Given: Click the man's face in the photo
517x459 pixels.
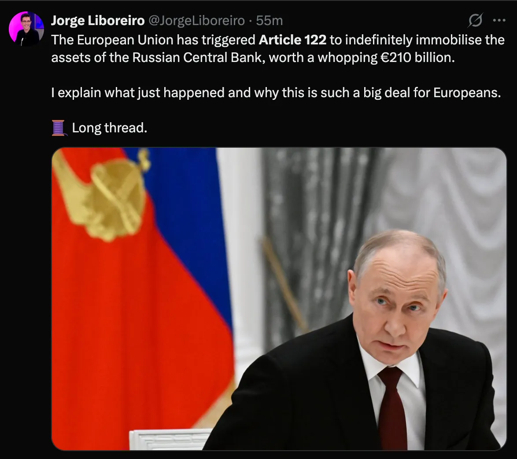Looking at the screenshot, I should pyautogui.click(x=394, y=308).
